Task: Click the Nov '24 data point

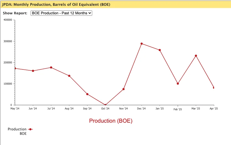Action: tap(123, 89)
